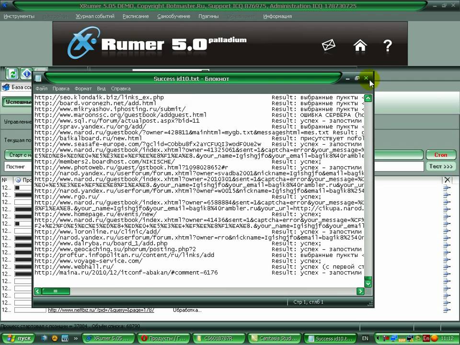Open the Справка menu in Notepad
This screenshot has height=345, width=460.
pyautogui.click(x=121, y=89)
